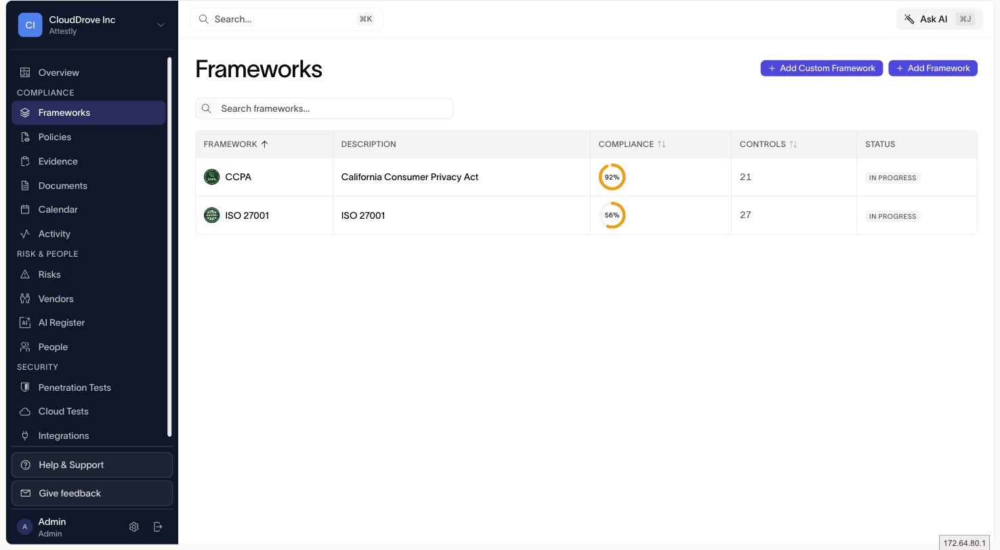Viewport: 1000px width, 550px height.
Task: Open the Overview page icon
Action: pos(25,72)
